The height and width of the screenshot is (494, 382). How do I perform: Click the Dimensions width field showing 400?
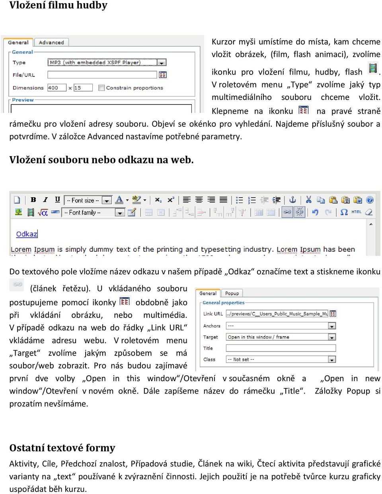pyautogui.click(x=57, y=88)
